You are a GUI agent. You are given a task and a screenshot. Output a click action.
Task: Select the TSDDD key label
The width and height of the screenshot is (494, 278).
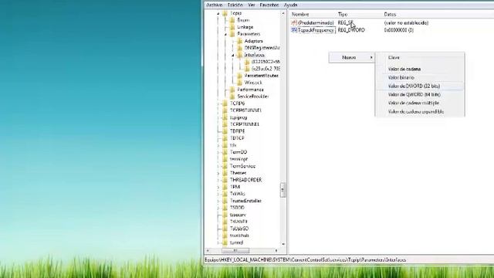click(x=237, y=208)
